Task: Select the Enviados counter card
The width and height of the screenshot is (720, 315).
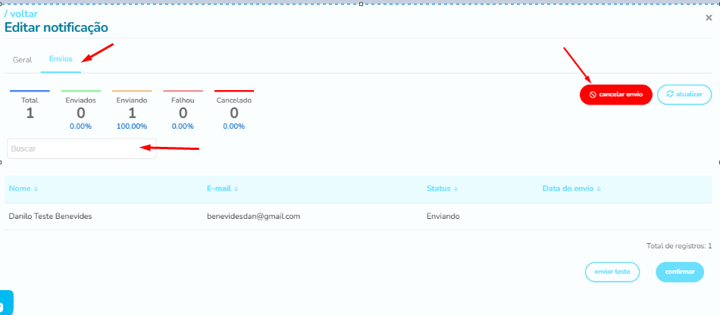Action: (81, 110)
